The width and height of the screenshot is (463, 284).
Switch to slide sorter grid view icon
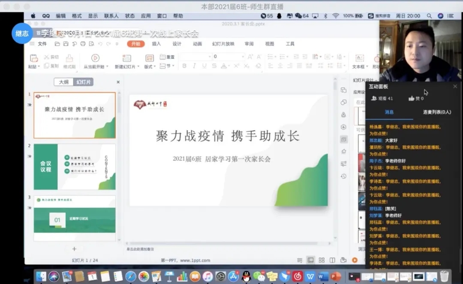[x=321, y=260]
